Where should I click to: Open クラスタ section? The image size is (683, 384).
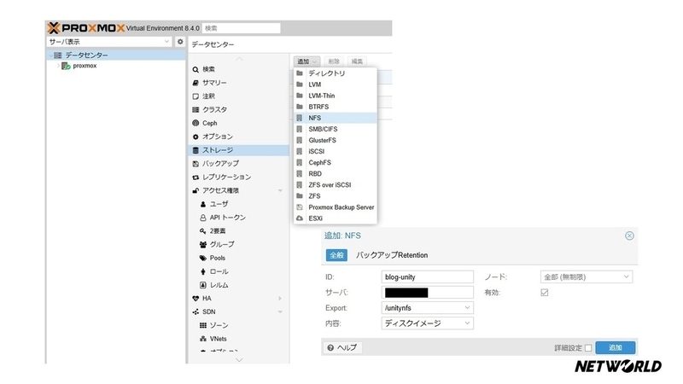[x=239, y=110]
